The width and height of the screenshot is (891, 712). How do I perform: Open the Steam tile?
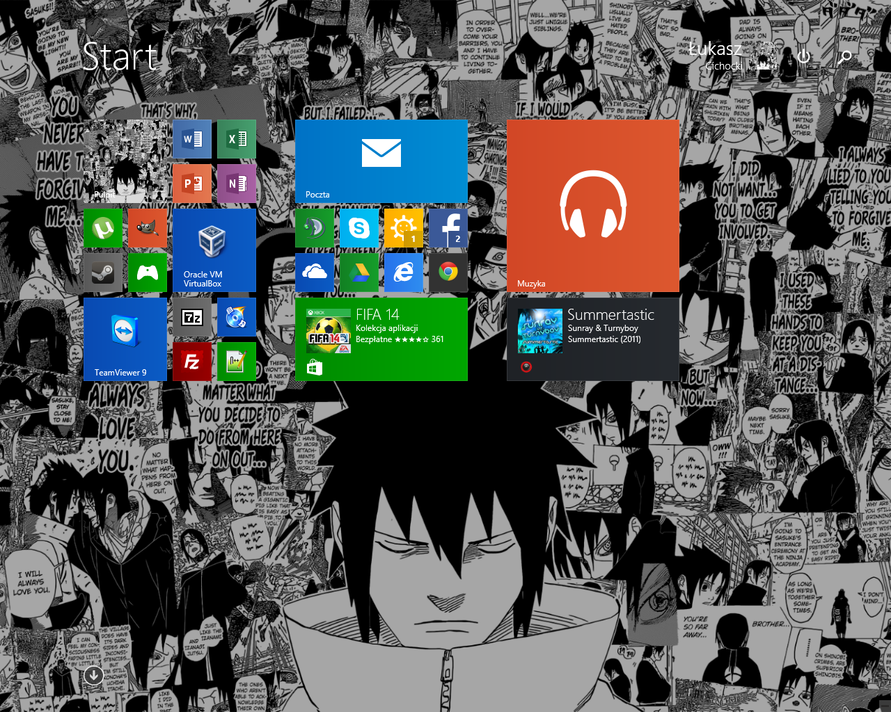103,273
